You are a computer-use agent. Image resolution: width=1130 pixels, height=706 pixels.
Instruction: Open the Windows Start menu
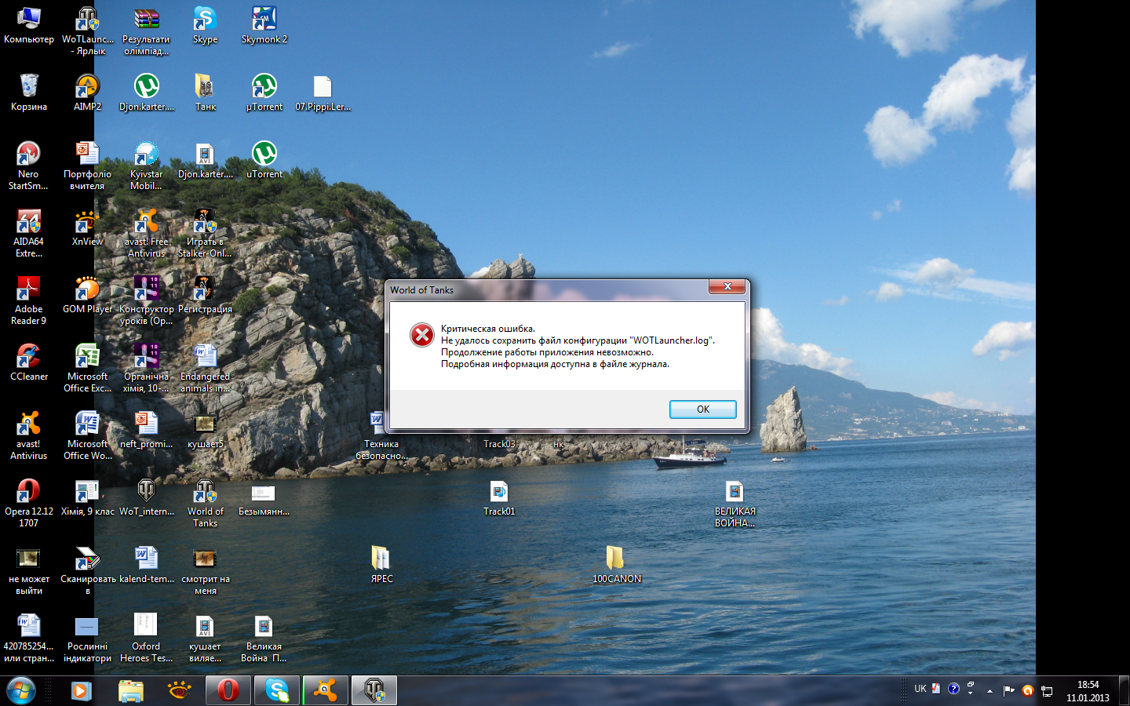(21, 690)
